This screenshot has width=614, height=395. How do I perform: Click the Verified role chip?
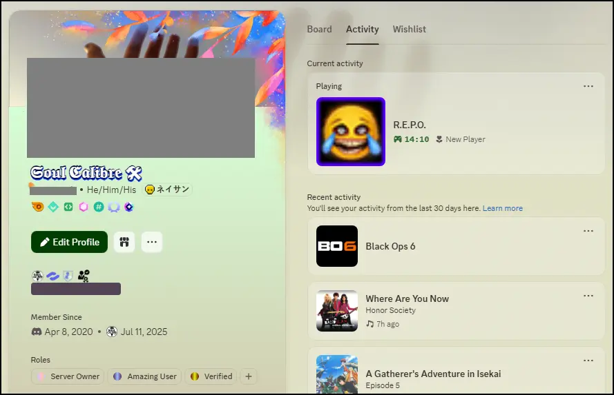pyautogui.click(x=211, y=376)
